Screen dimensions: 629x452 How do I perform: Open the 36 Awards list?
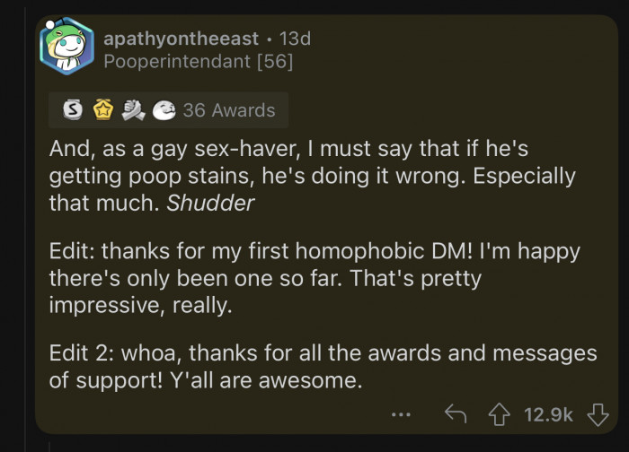point(228,110)
